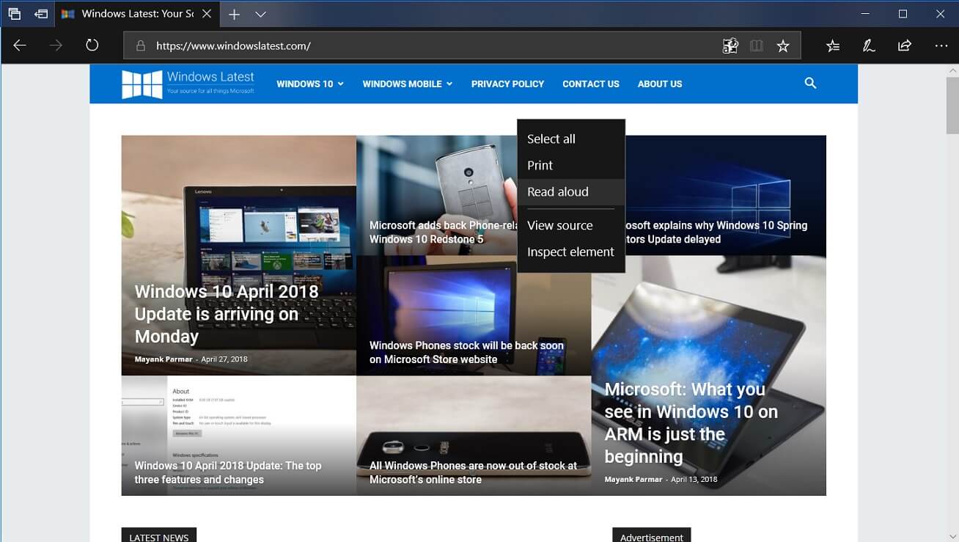Go back with the back arrow
959x542 pixels.
pyautogui.click(x=20, y=45)
